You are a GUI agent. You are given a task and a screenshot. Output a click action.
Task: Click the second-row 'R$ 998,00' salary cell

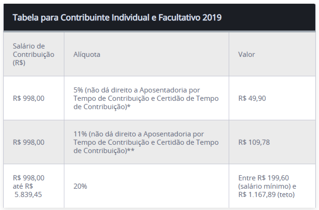(29, 142)
